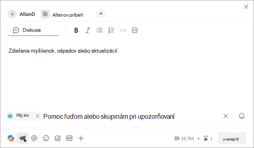Viewport: 254px width, 148px height.
Task: Click the AllanD author name
Action: pyautogui.click(x=27, y=14)
